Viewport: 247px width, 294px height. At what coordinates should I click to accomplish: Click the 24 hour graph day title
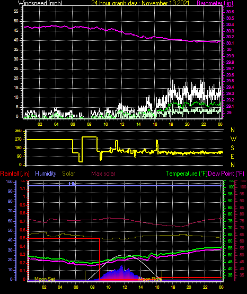click(140, 3)
